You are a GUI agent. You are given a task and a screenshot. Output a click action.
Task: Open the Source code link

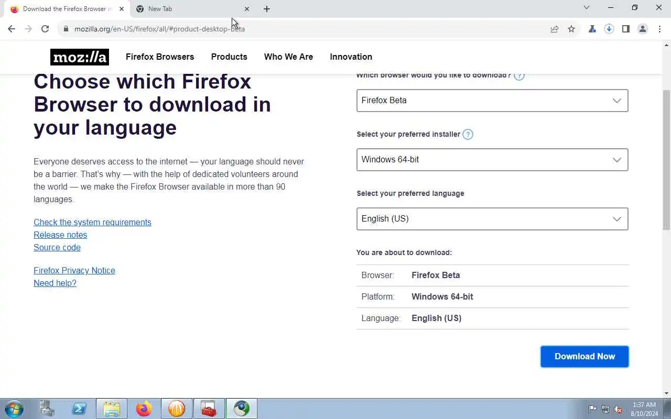coord(57,247)
